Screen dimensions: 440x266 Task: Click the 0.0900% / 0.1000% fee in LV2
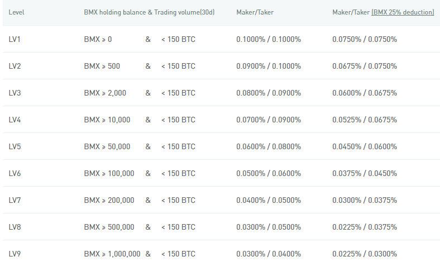(x=269, y=66)
